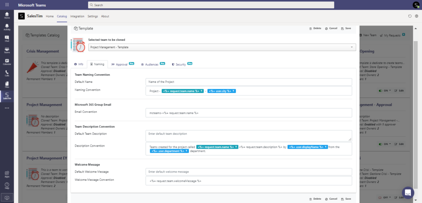The height and width of the screenshot is (203, 422).
Task: Click the Email Convention field
Action: [249, 113]
